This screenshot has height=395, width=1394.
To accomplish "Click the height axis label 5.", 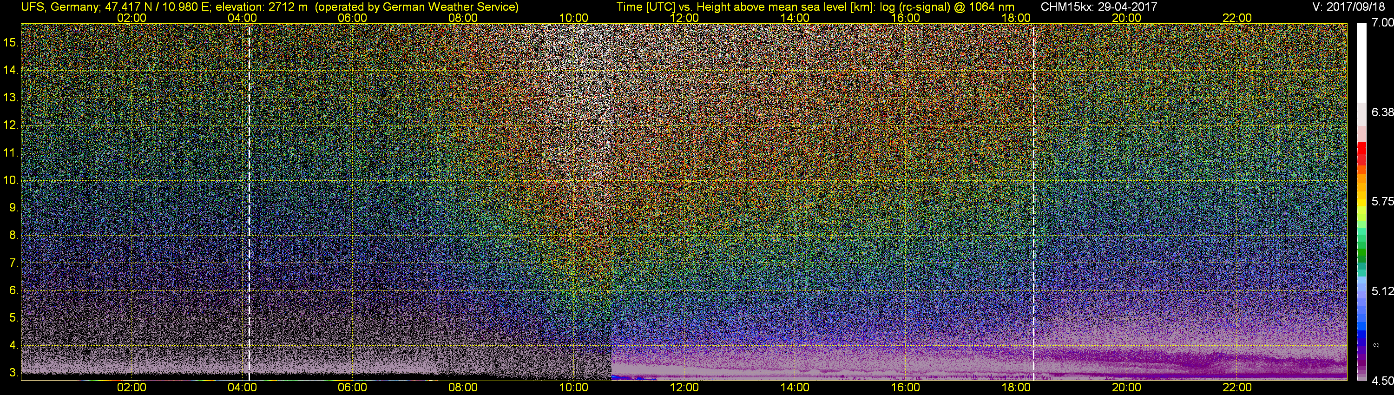I will coord(13,317).
